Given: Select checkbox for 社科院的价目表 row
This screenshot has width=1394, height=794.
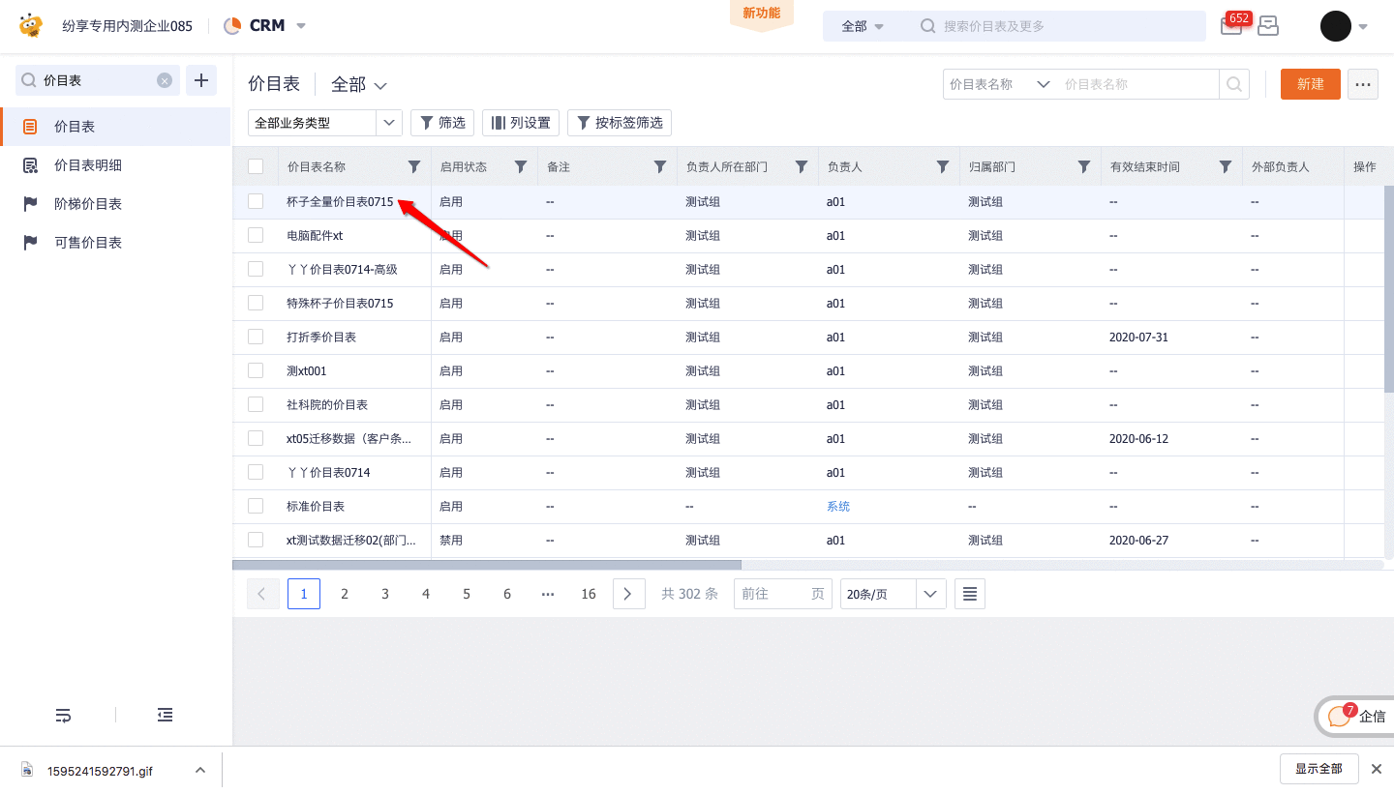Looking at the screenshot, I should [256, 404].
